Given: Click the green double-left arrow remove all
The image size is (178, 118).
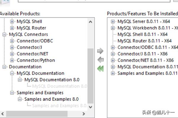Looking at the screenshot, I should (x=100, y=69).
